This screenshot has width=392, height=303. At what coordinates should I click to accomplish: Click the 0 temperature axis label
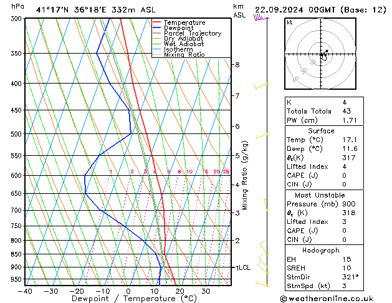click(x=128, y=291)
